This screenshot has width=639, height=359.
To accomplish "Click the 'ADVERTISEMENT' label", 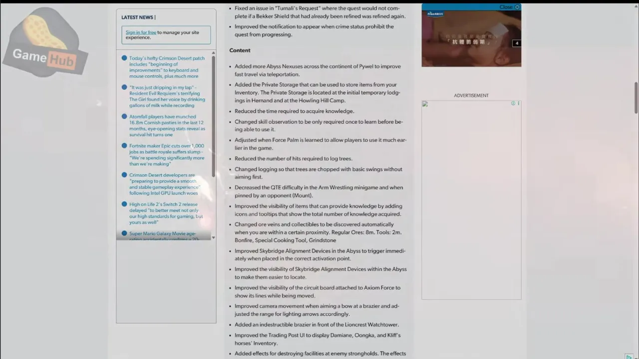I will pos(471,96).
